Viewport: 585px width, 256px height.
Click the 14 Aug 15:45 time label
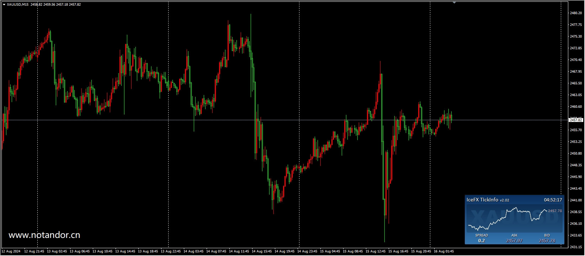pyautogui.click(x=262, y=252)
